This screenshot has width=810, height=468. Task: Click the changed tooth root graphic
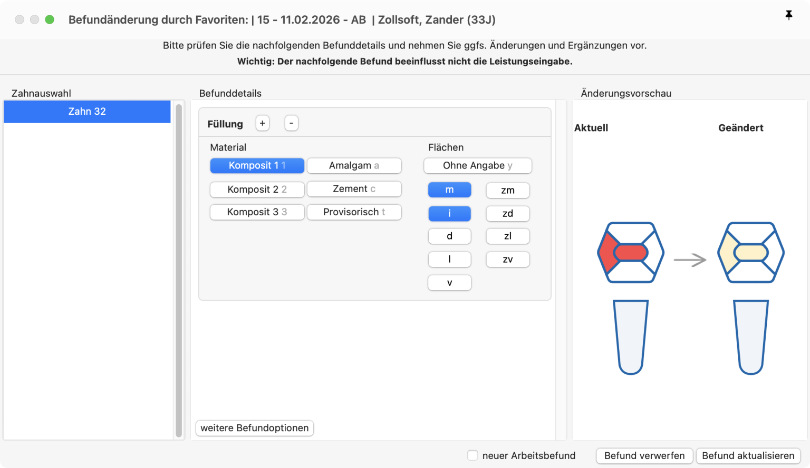pos(750,337)
